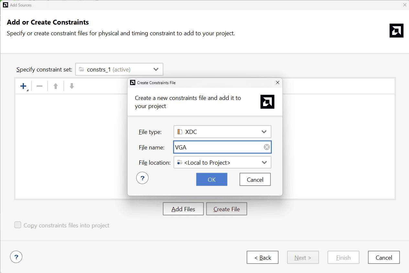
Task: Toggle Copy constraints files into project
Action: pos(18,225)
